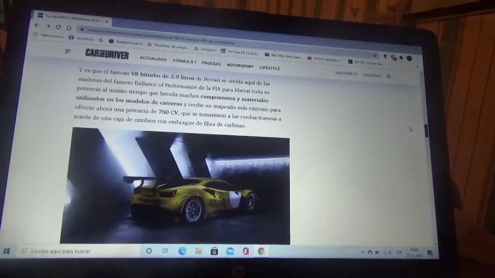495x278 pixels.
Task: Close the current Chrome tab
Action: [107, 21]
